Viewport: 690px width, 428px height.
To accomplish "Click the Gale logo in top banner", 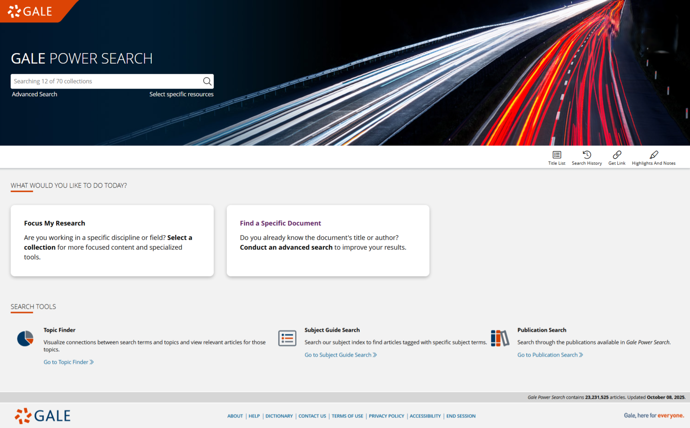I will (x=31, y=11).
